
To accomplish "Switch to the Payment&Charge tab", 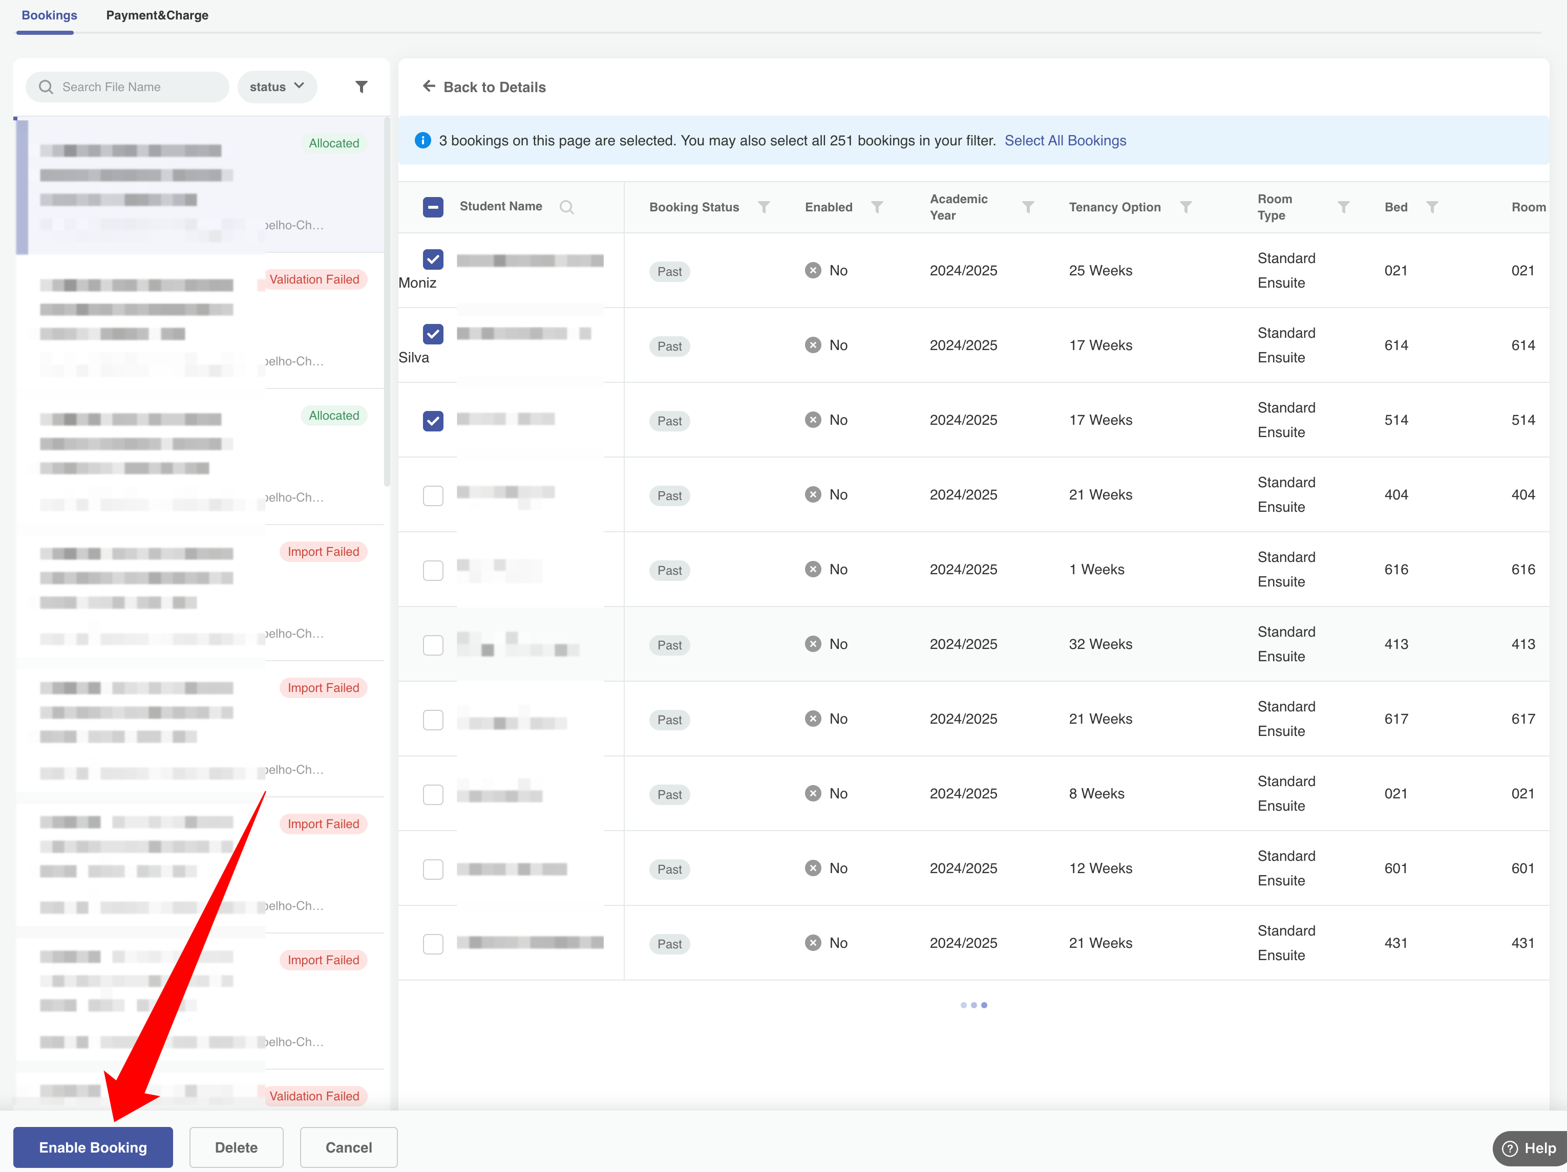I will click(157, 15).
